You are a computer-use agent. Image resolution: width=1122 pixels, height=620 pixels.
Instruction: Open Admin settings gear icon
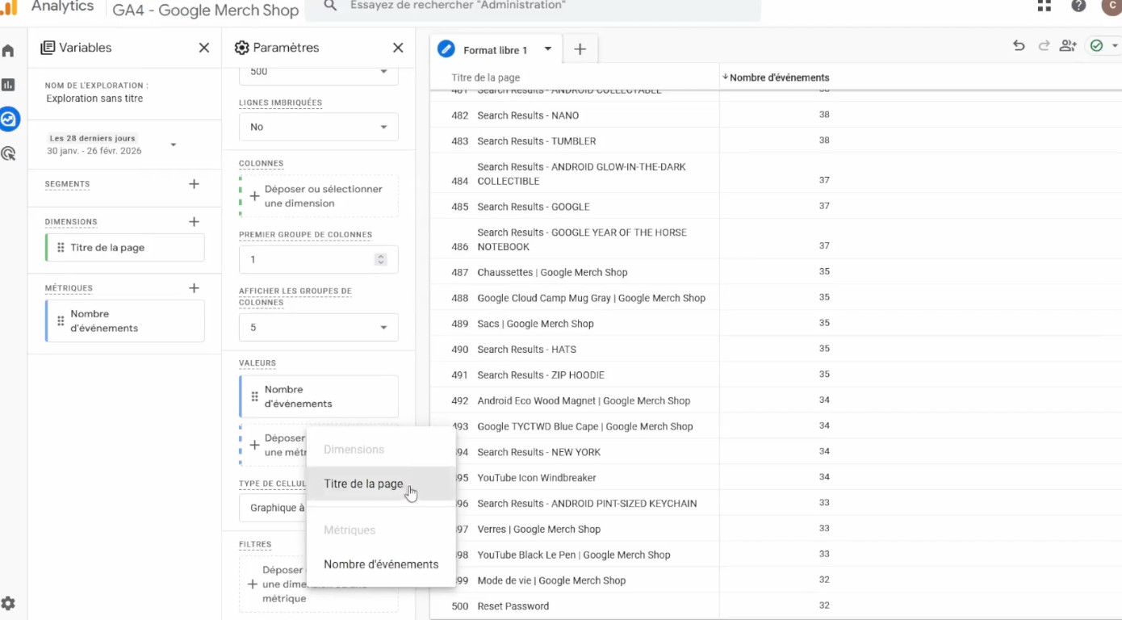[8, 603]
